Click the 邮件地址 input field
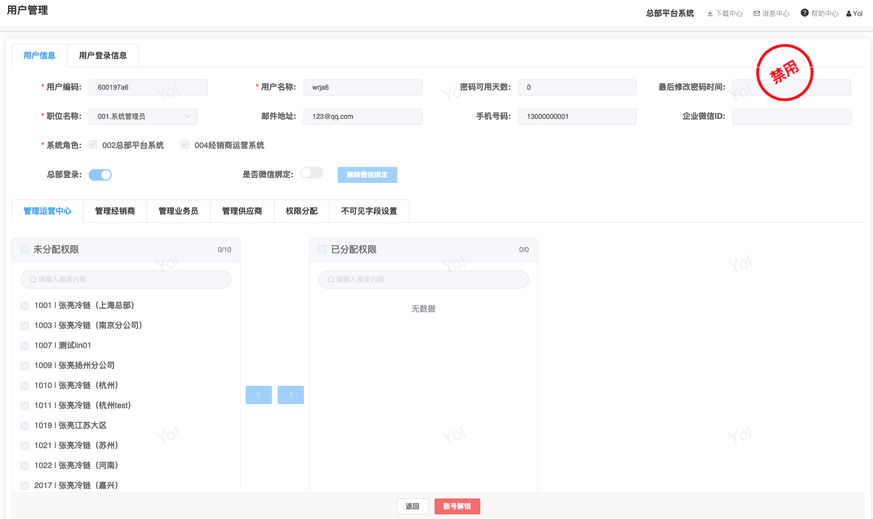This screenshot has width=873, height=519. click(362, 117)
